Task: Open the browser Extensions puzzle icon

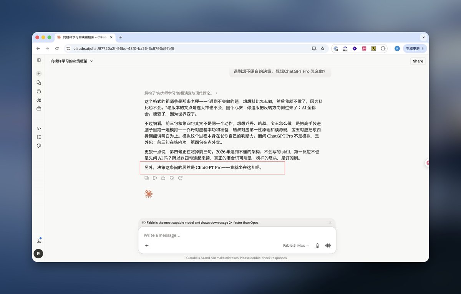Action: click(383, 49)
